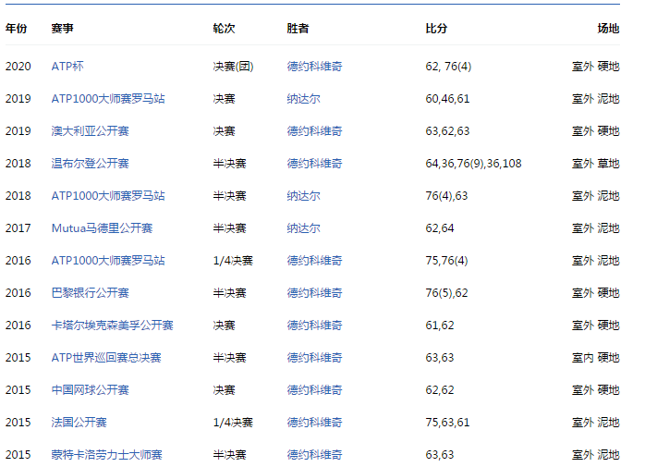
Task: Select score 60,46,61 cell
Action: [447, 99]
